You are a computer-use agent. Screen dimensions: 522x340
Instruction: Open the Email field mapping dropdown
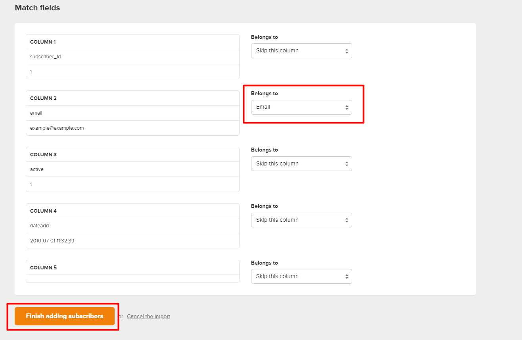(x=301, y=107)
